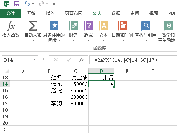Click the fill handle of cell D14
The image size is (177, 133).
(x=114, y=87)
